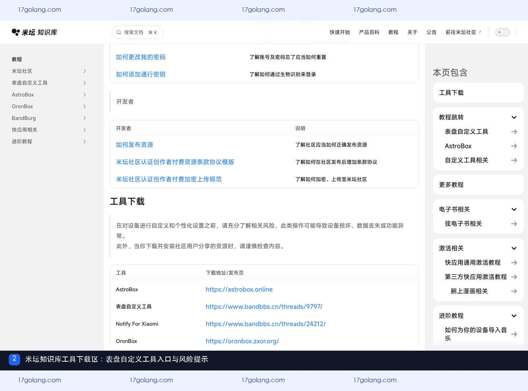Image resolution: width=528 pixels, height=391 pixels.
Task: Open 米坛社区认证创作者付费加密上传规范 link
Action: pos(169,179)
